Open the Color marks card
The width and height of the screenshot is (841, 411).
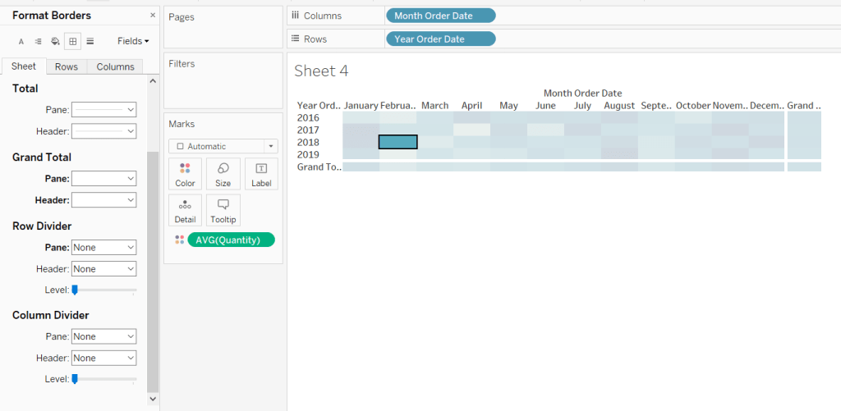click(185, 174)
